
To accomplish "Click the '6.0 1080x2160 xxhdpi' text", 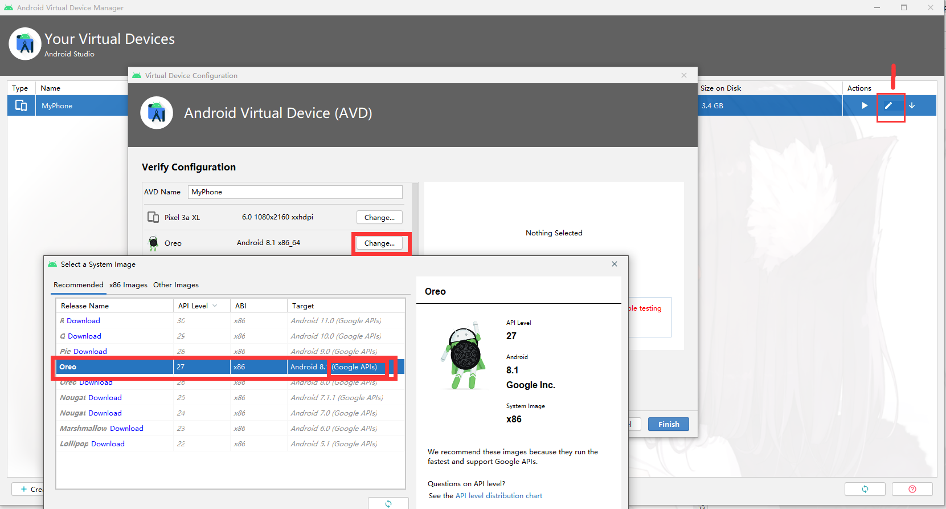I will [277, 217].
